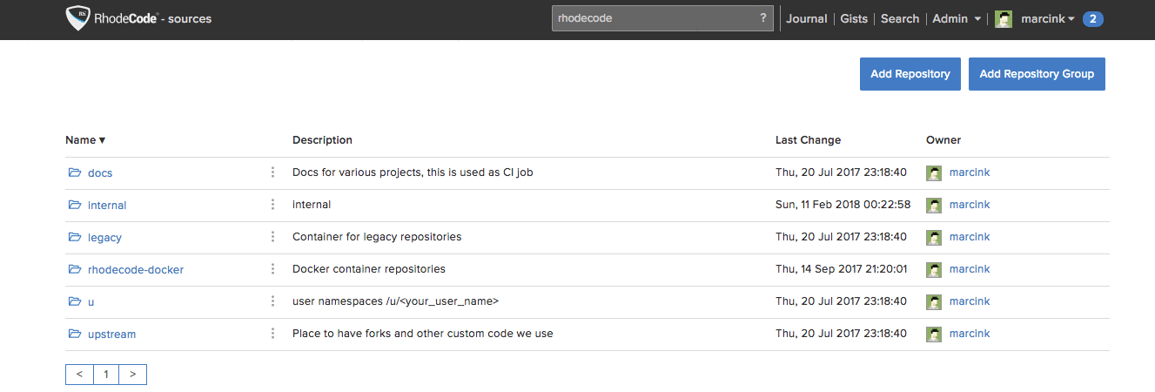Screen dimensions: 1155x392
Task: Click marcink's avatar in the top bar
Action: tap(1004, 19)
